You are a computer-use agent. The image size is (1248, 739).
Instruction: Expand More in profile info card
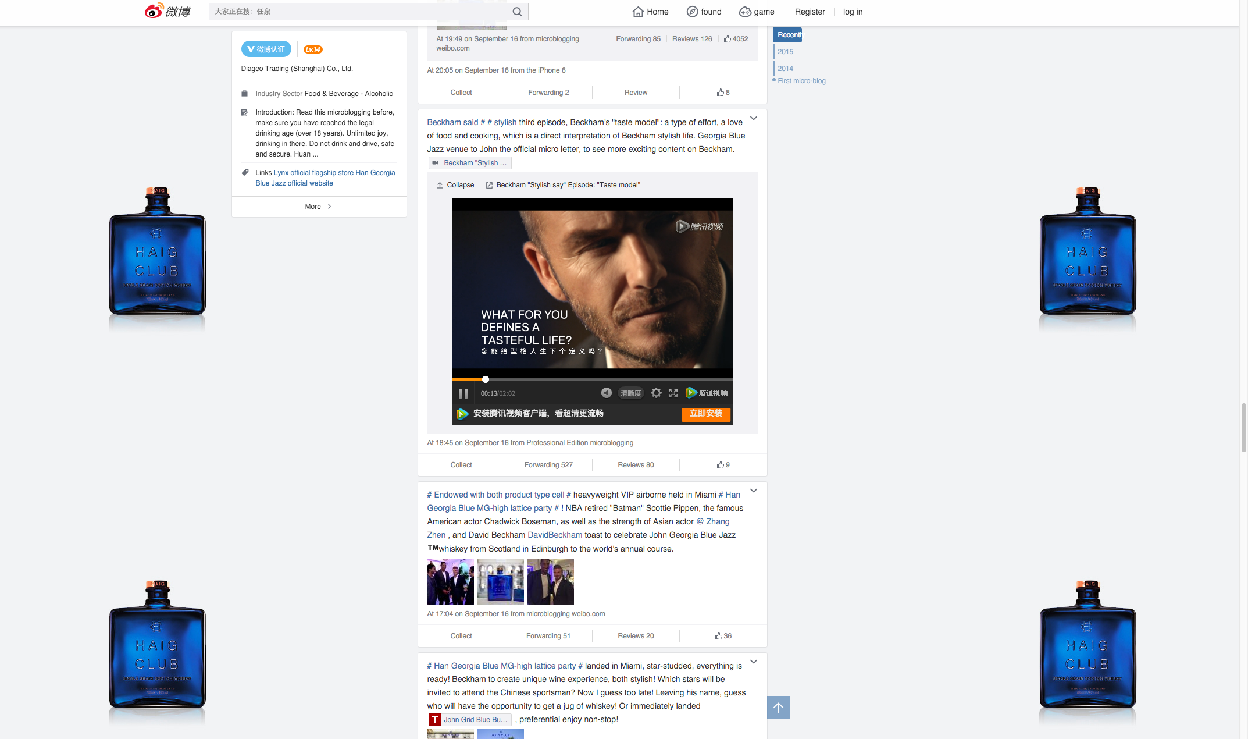[319, 207]
